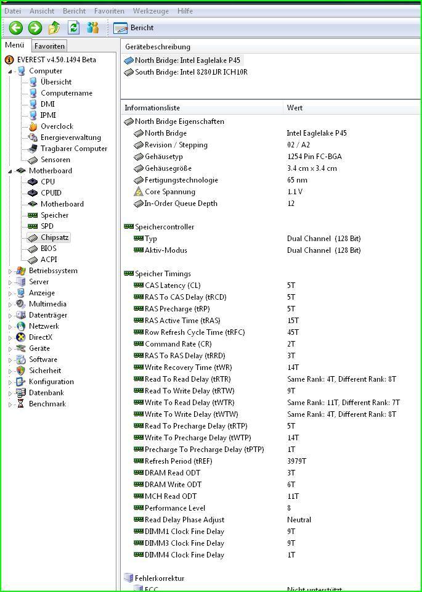Collapse the Computer tree node
Screen dimensions: 422x592
click(x=10, y=71)
